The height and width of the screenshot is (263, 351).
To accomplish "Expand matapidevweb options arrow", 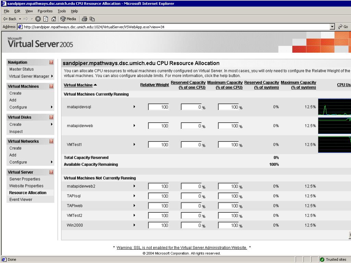I will pyautogui.click(x=134, y=125).
